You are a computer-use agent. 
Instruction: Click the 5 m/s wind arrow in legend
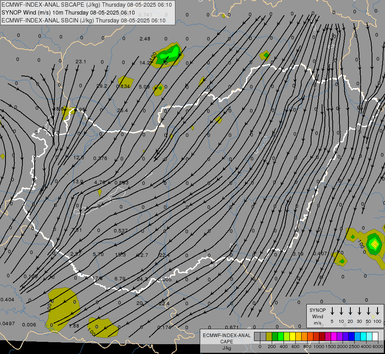click(x=332, y=311)
